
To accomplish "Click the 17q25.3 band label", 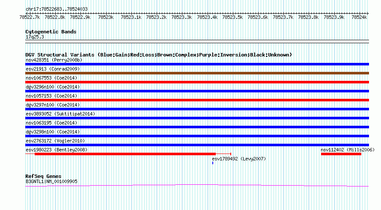I will click(x=35, y=37).
